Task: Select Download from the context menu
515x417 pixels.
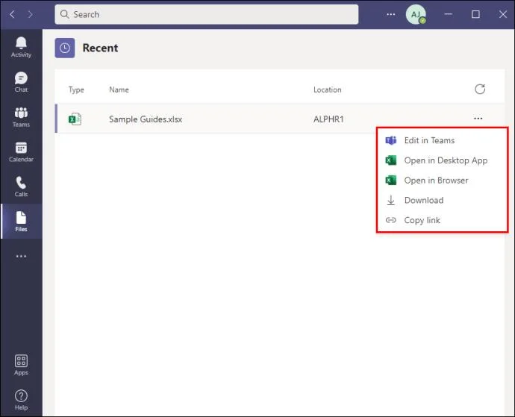Action: point(442,200)
